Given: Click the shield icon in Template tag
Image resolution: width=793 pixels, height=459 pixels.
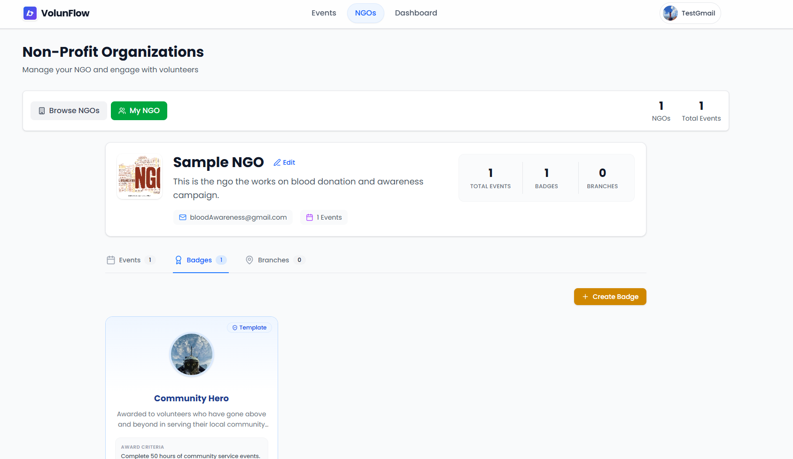Looking at the screenshot, I should 235,328.
